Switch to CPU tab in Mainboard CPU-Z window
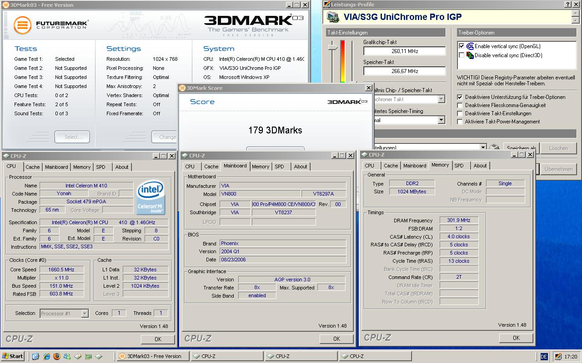The height and width of the screenshot is (363, 582). (x=190, y=167)
